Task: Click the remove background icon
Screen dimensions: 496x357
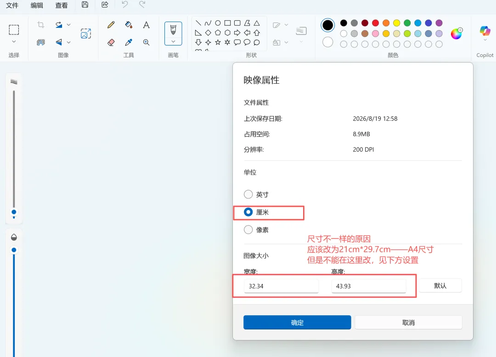Action: pos(41,42)
